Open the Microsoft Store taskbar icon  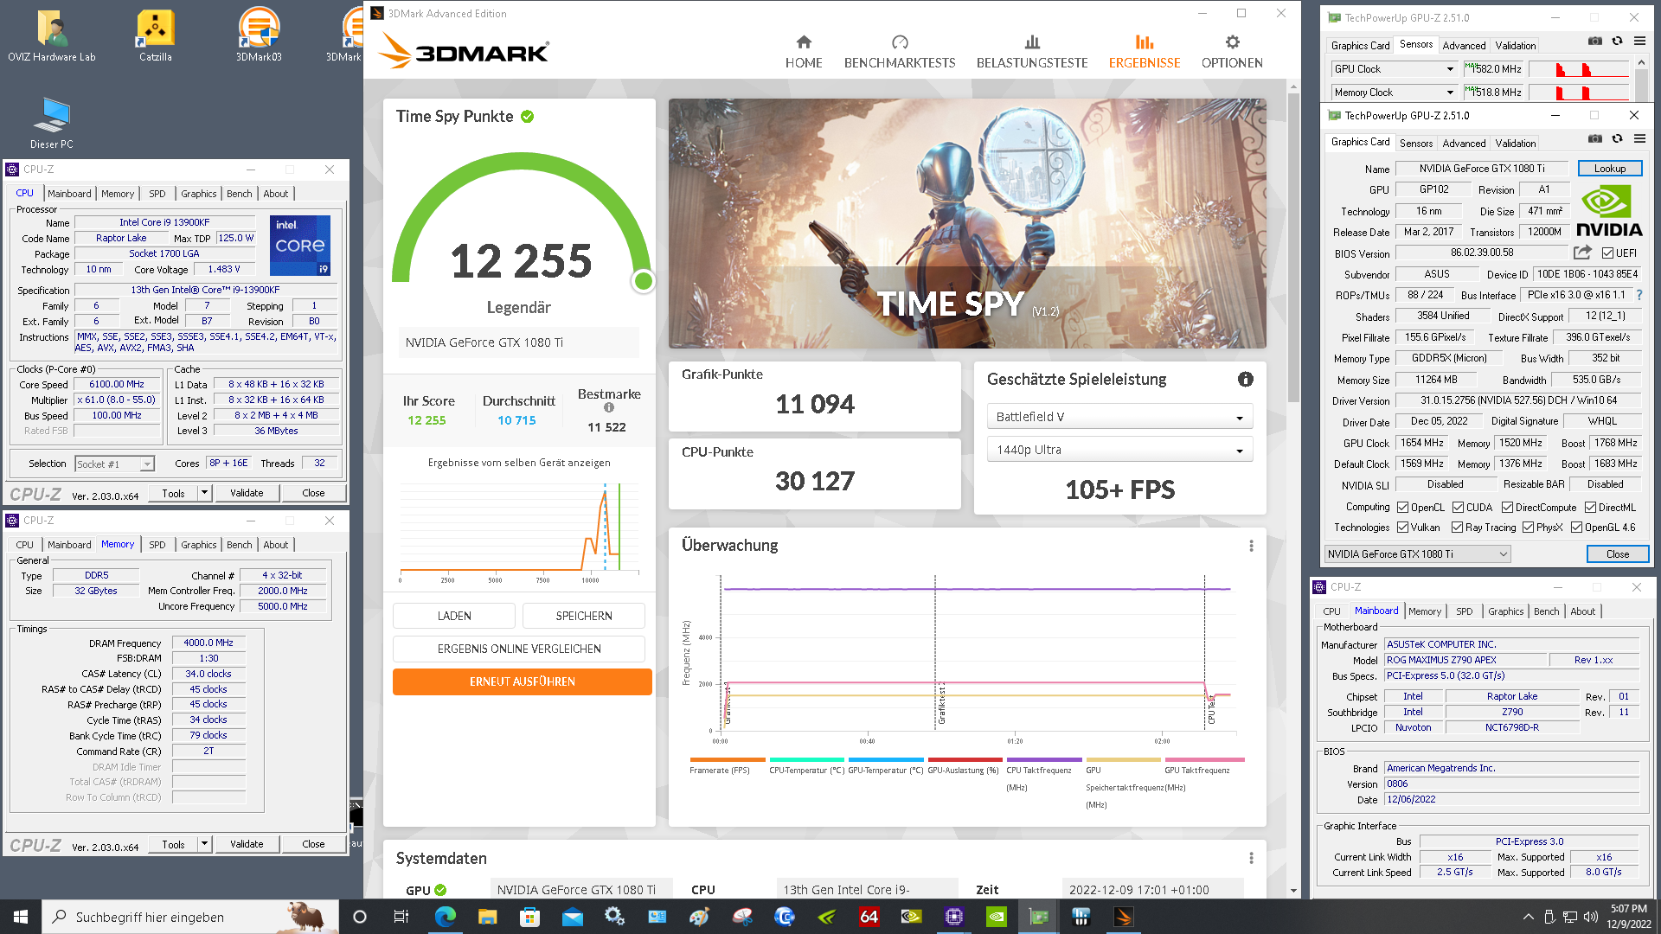529,917
